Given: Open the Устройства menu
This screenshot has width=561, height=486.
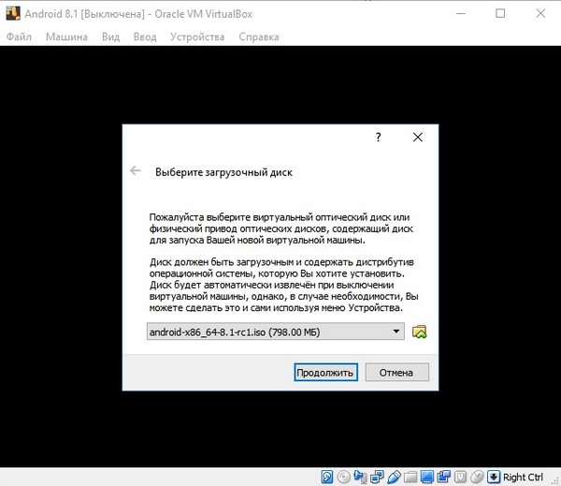Looking at the screenshot, I should 197,37.
